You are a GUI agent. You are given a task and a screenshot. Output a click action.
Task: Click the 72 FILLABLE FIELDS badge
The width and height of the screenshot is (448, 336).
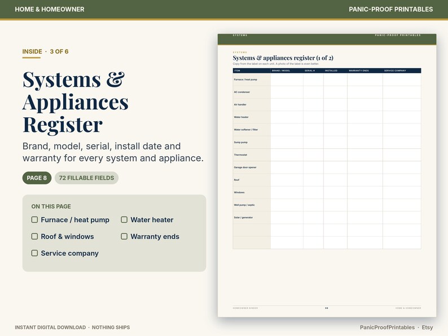point(86,178)
